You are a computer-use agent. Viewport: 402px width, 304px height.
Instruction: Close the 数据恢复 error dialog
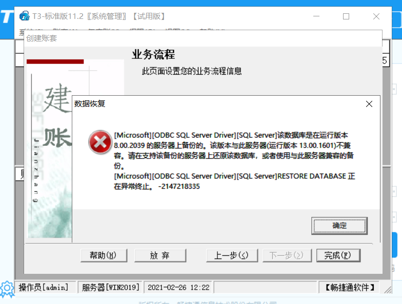[x=369, y=104]
